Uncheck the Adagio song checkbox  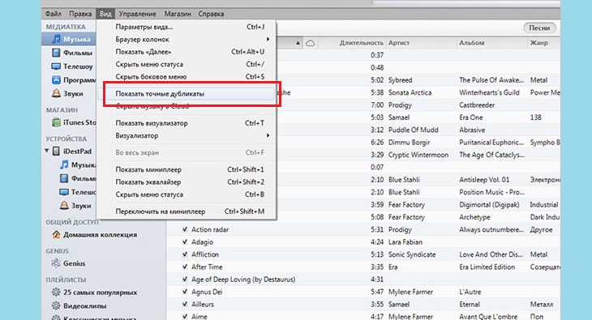[x=185, y=242]
